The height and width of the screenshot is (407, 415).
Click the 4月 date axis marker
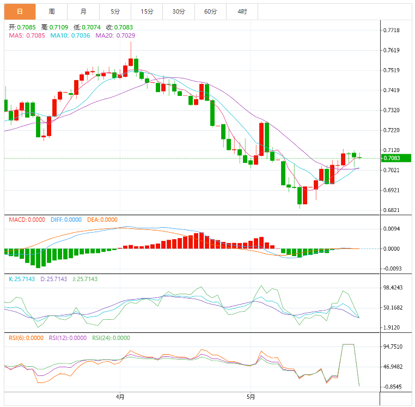[x=120, y=397]
